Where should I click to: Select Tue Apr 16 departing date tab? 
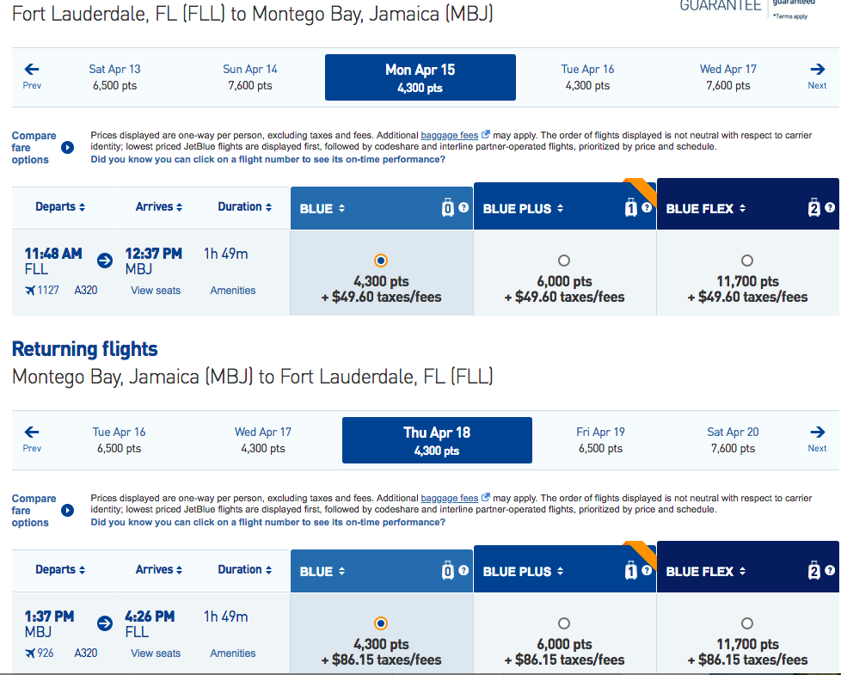click(587, 77)
